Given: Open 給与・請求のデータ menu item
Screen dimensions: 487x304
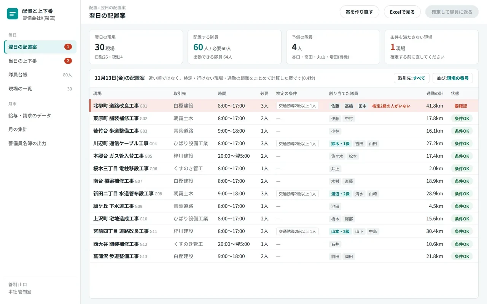Looking at the screenshot, I should click(40, 116).
